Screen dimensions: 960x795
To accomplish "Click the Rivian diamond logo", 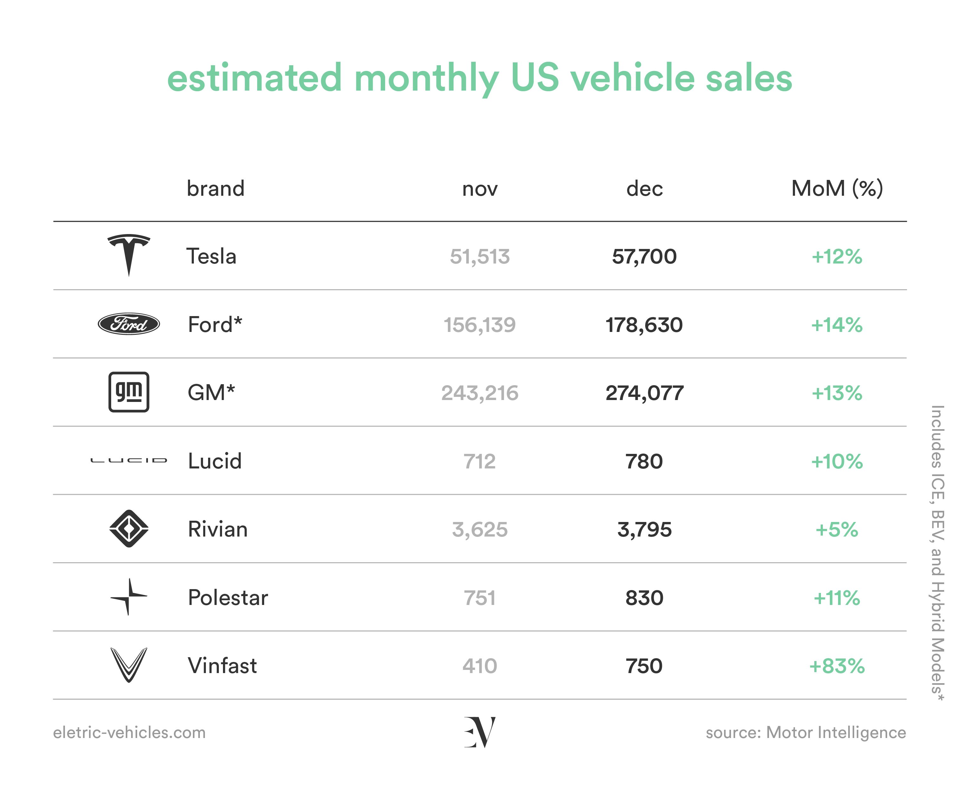I will [x=129, y=529].
